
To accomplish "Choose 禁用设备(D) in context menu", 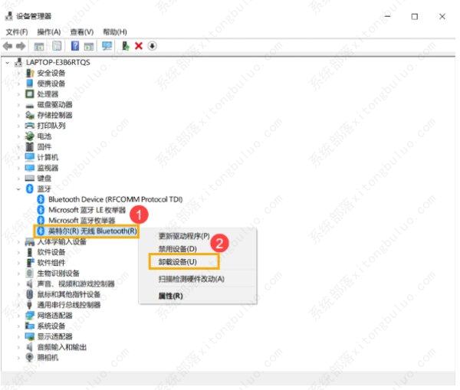I will click(x=178, y=249).
